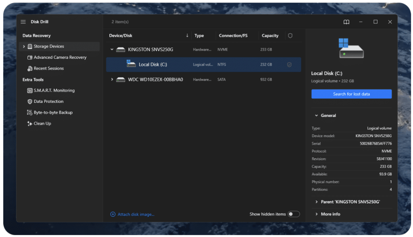Toggle Show hidden items switch
The image size is (413, 237).
pos(294,214)
